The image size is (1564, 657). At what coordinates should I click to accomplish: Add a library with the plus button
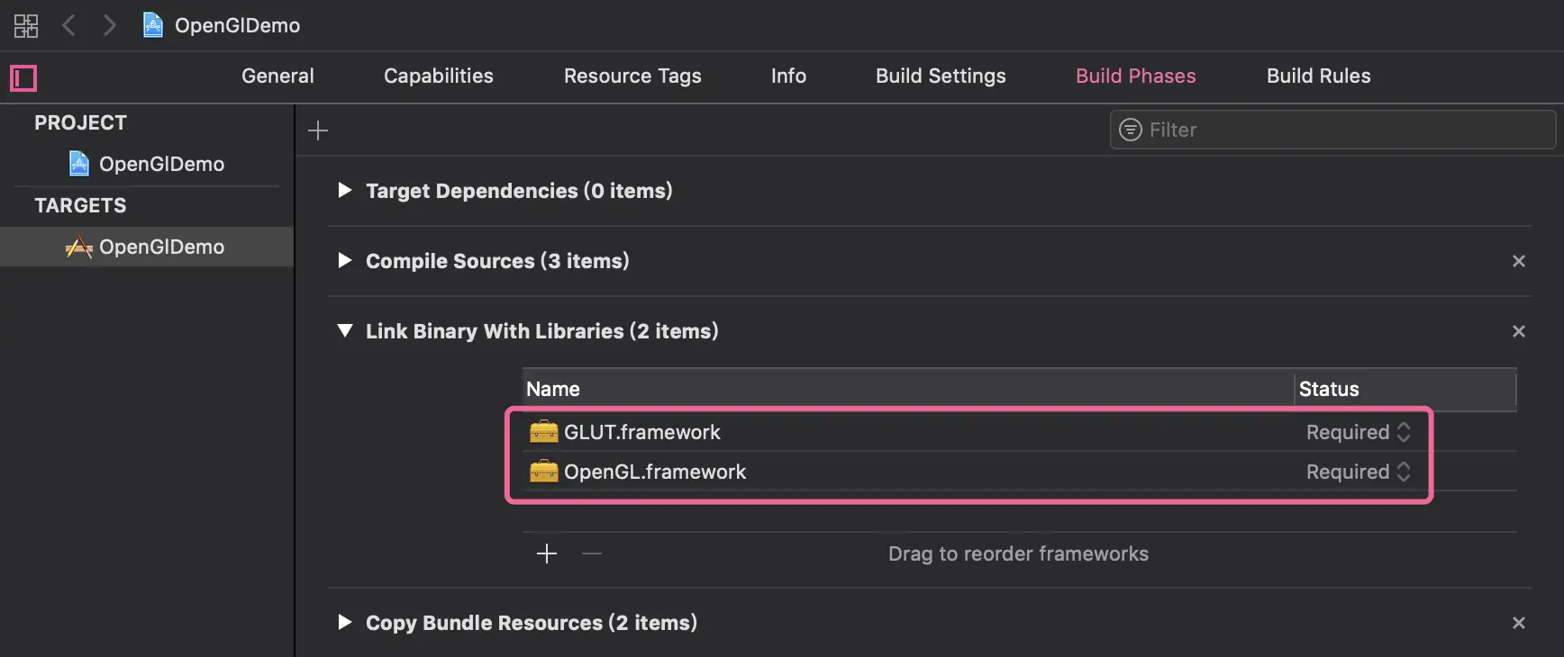(x=547, y=553)
